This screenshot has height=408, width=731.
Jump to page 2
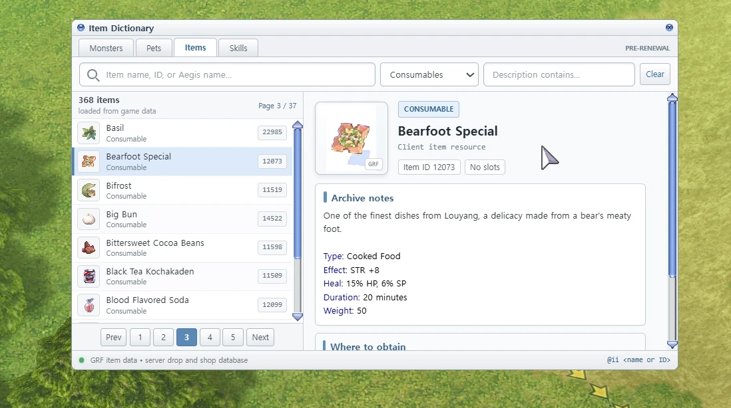(163, 338)
